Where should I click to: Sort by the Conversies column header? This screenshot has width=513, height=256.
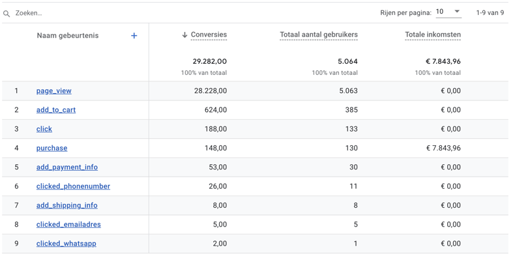pyautogui.click(x=209, y=35)
